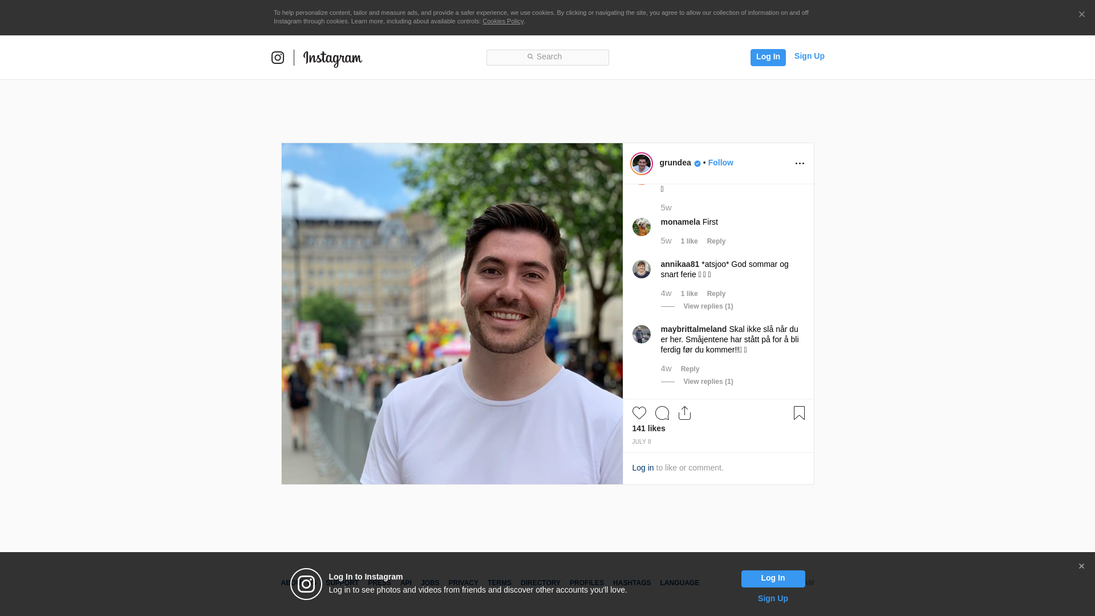This screenshot has width=1095, height=616.
Task: Open the 141 likes list
Action: [648, 428]
